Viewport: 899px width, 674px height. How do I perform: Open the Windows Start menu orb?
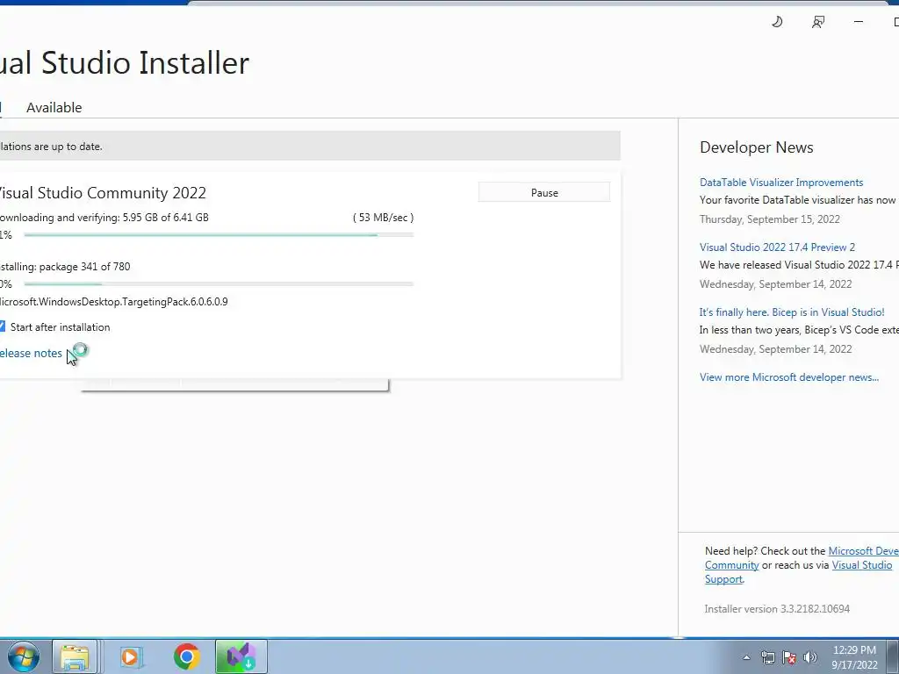click(22, 656)
